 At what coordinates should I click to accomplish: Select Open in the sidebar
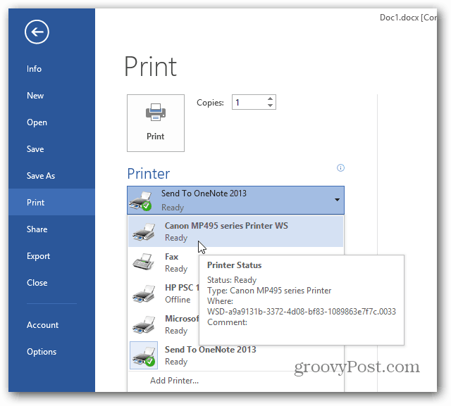pyautogui.click(x=51, y=122)
